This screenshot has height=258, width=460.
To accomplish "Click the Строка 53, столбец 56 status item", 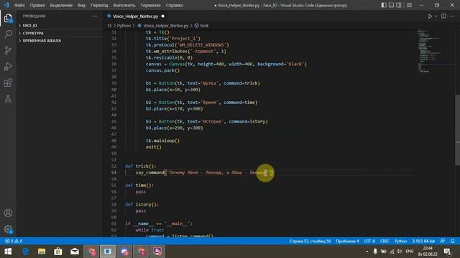I will click(310, 241).
